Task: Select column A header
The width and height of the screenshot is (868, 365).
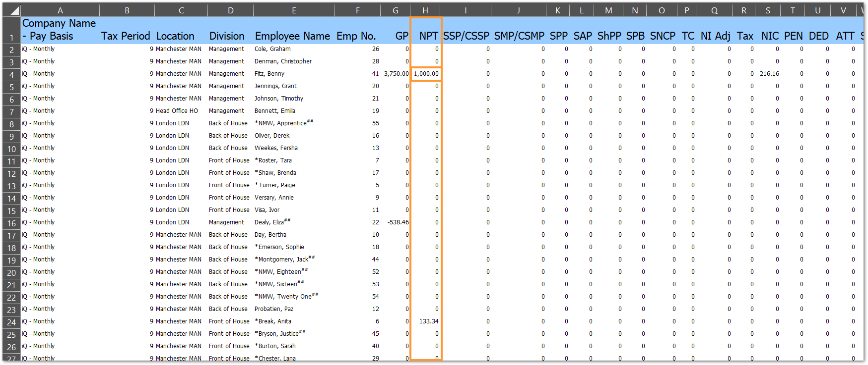Action: (60, 10)
